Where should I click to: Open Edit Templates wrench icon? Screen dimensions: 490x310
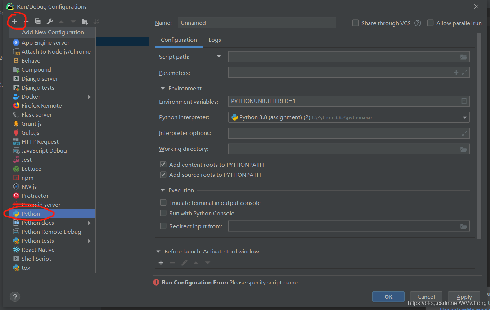point(50,22)
